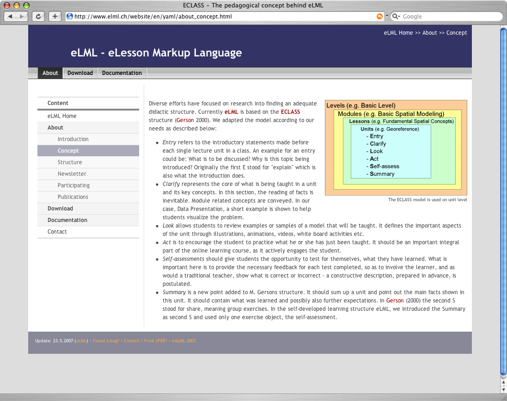507x401 pixels.
Task: Click the ©eLML 2007 footer link
Action: click(183, 341)
